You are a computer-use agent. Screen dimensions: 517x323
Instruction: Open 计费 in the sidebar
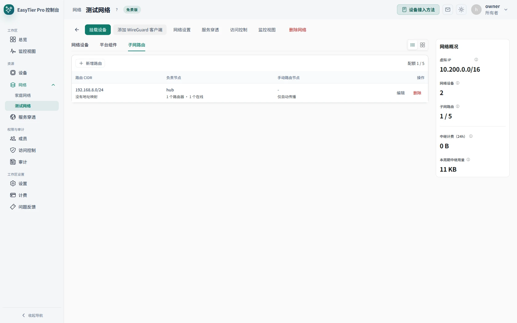click(x=32, y=195)
